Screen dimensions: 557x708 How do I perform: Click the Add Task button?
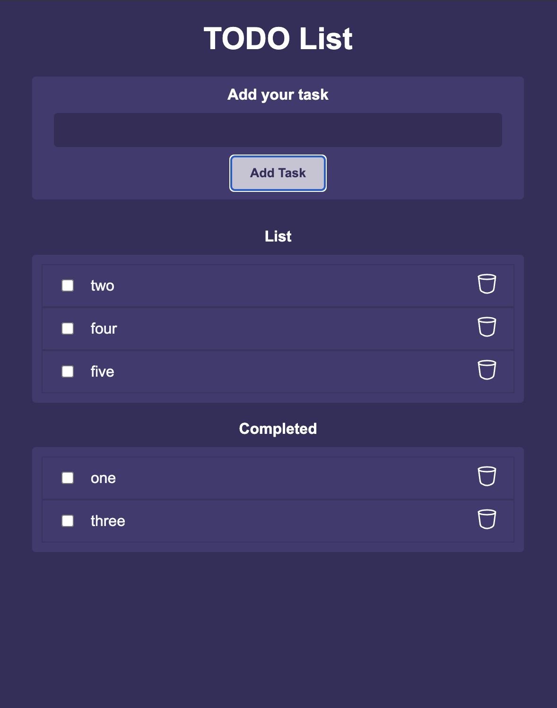pyautogui.click(x=278, y=173)
